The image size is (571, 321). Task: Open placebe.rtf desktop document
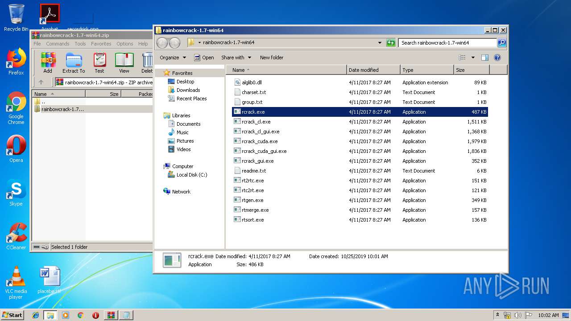coord(49,280)
